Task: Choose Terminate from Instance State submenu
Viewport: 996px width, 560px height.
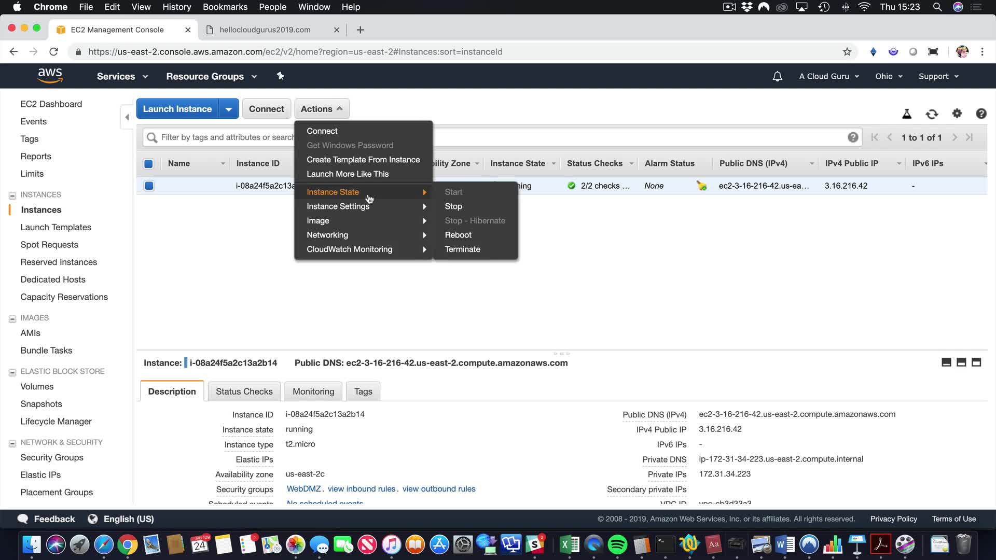Action: click(462, 249)
